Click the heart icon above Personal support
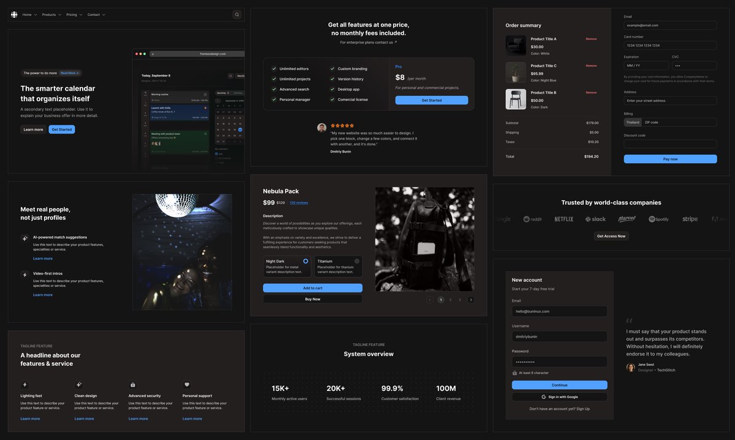Viewport: 735px width, 440px height. pyautogui.click(x=187, y=385)
